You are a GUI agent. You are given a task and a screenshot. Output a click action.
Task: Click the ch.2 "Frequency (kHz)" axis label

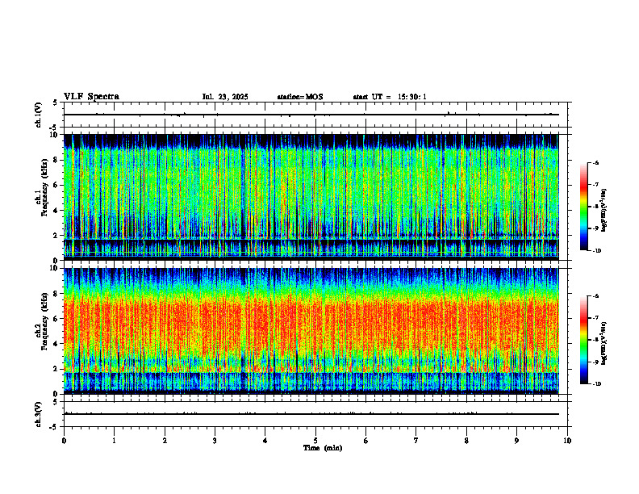point(44,320)
